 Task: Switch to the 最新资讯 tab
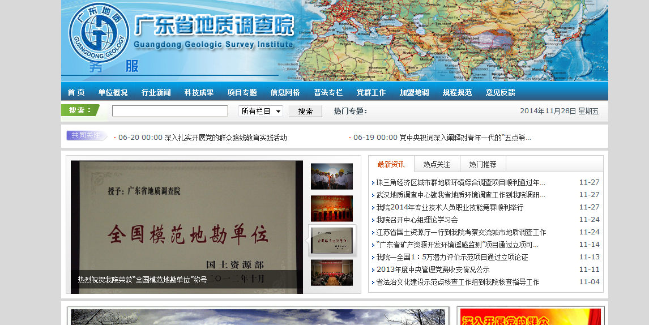391,164
